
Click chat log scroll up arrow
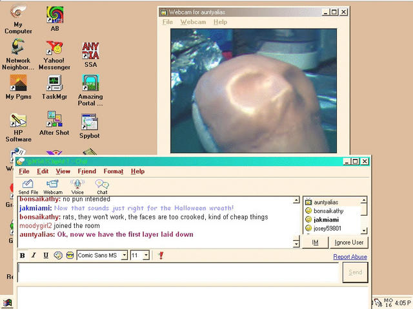point(296,200)
